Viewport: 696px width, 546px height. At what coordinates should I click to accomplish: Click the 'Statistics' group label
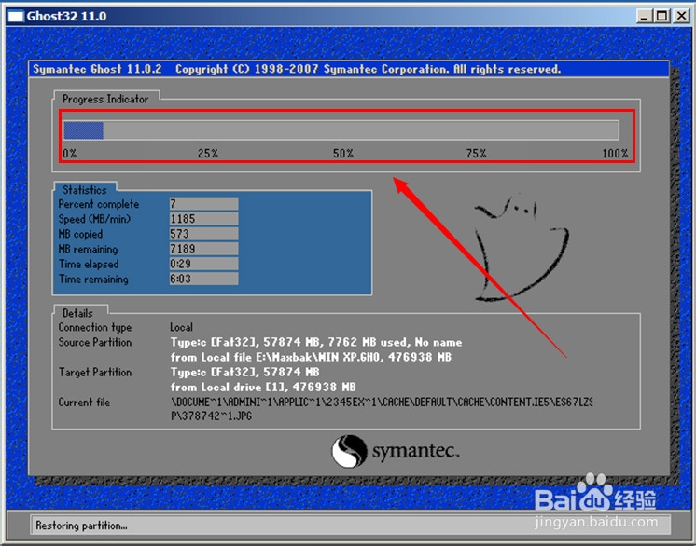[x=85, y=190]
